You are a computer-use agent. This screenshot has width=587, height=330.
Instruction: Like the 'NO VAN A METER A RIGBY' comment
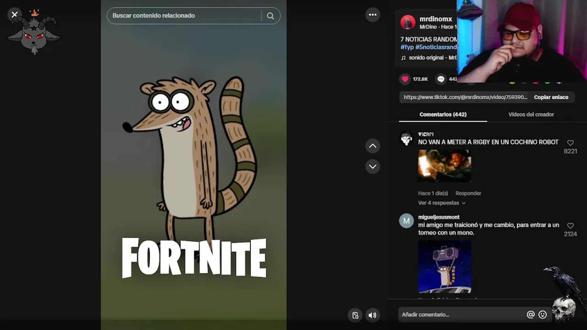570,143
